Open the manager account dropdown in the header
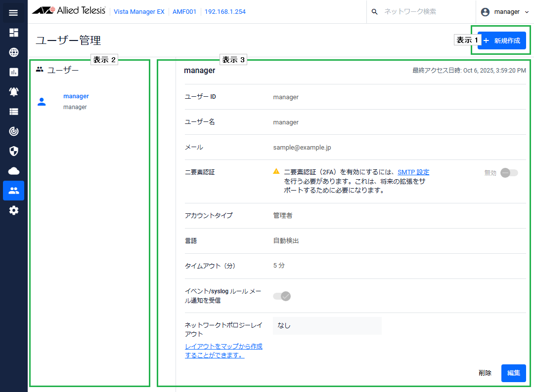 coord(505,11)
